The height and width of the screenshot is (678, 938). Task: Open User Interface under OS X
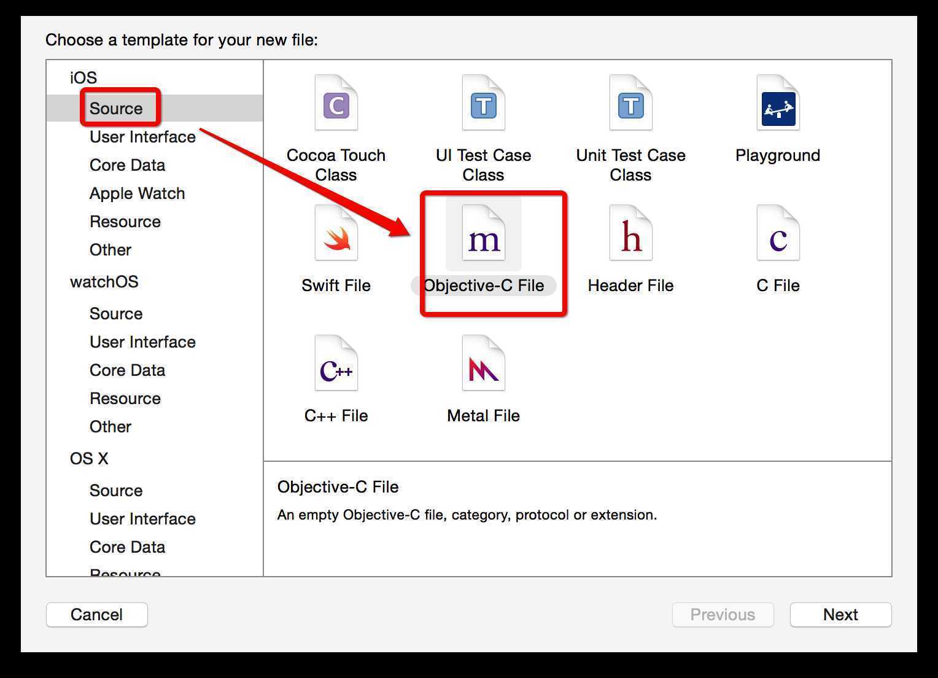click(x=142, y=519)
